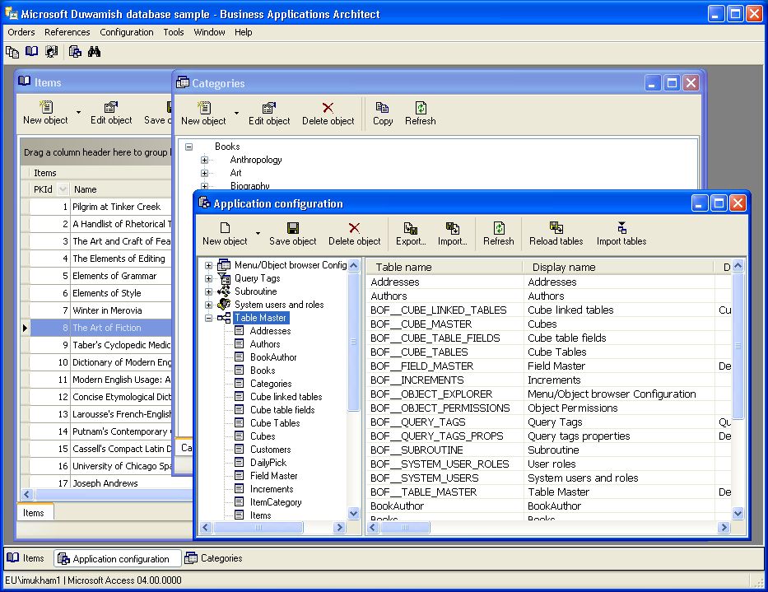This screenshot has height=592, width=768.
Task: Click right arrow of table list horizontal scrollbar
Action: 724,527
